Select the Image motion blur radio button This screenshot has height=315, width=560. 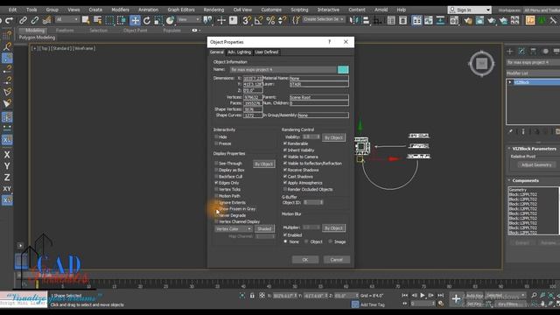[331, 241]
